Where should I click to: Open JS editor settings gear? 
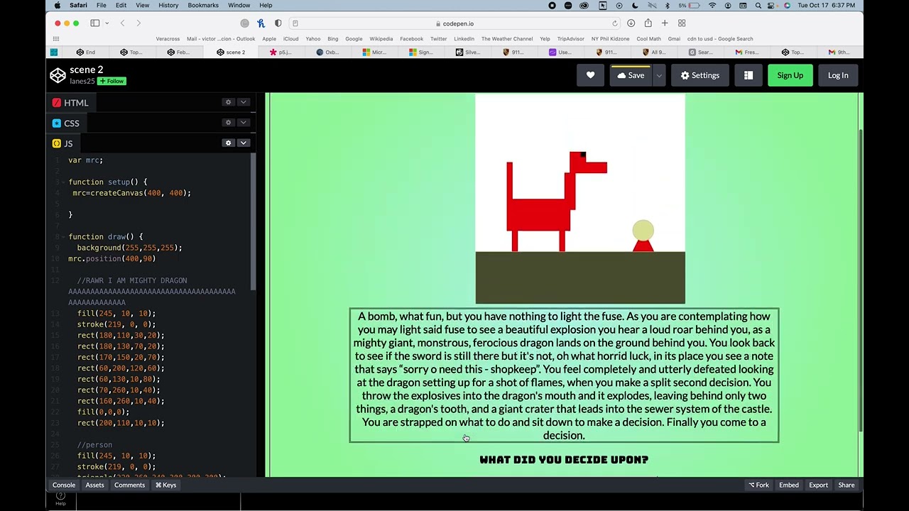[x=228, y=143]
